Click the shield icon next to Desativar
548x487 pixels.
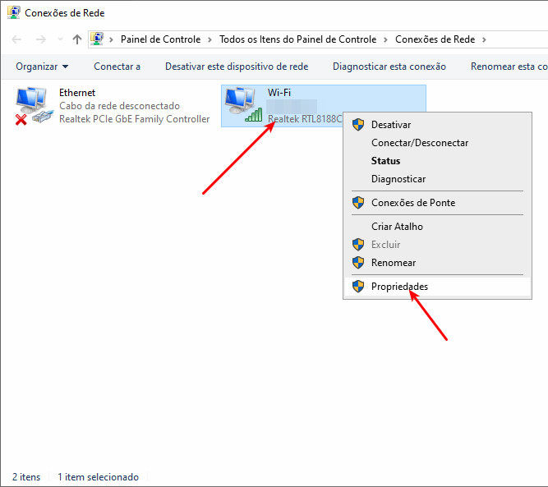[x=358, y=125]
